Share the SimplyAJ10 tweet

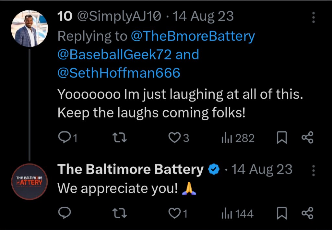coord(307,139)
